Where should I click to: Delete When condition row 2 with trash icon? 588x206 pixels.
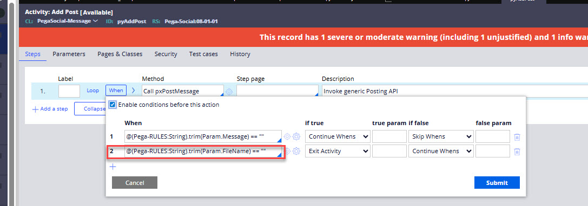(x=517, y=152)
